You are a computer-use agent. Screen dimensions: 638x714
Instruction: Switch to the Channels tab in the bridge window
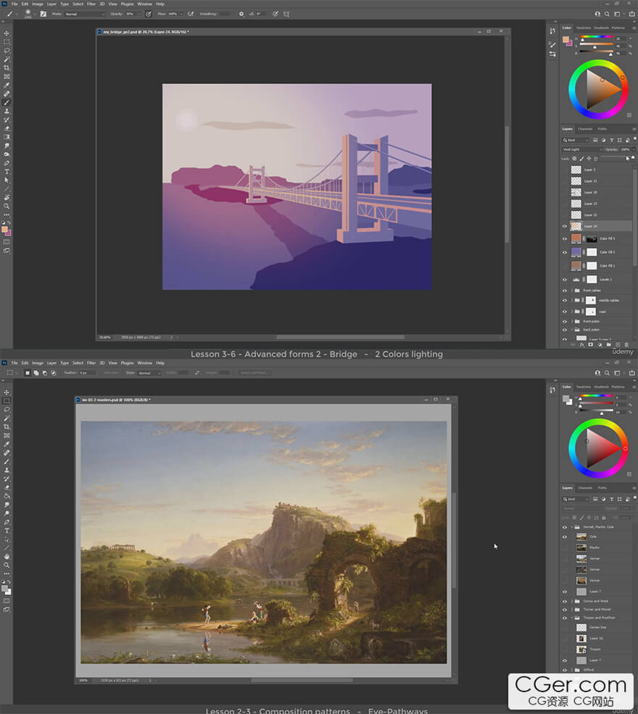(x=585, y=129)
